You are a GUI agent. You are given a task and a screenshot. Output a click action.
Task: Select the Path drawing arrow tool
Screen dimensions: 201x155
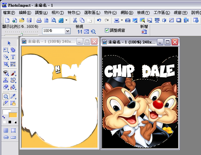click(6, 57)
